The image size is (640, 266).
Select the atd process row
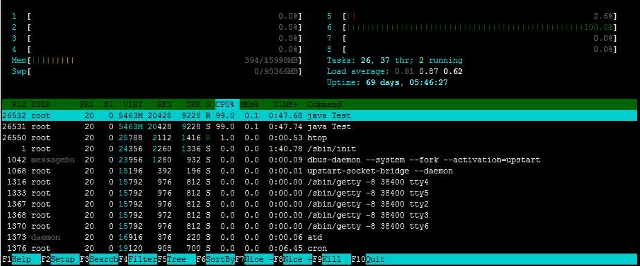(x=319, y=237)
